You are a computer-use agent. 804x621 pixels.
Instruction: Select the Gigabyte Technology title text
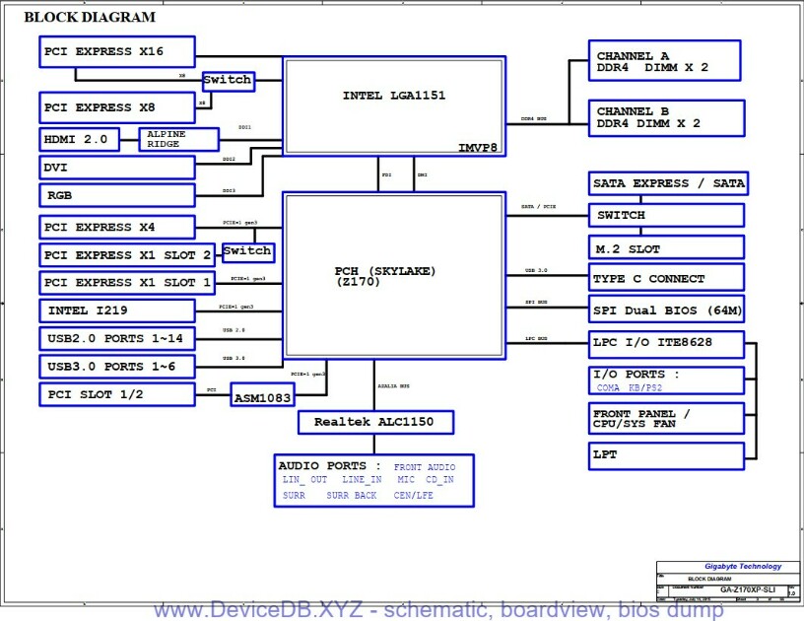click(x=743, y=566)
